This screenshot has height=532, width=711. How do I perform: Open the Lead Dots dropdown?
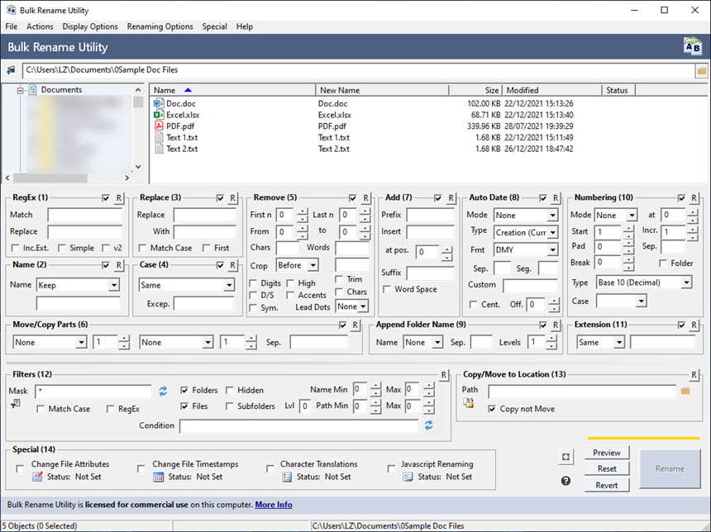click(363, 306)
